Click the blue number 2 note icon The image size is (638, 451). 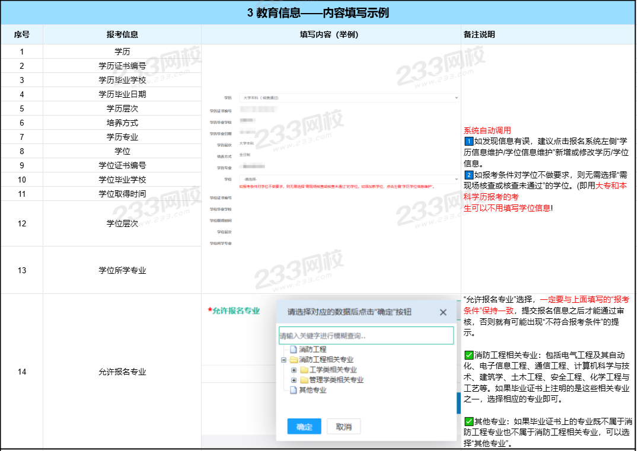(469, 175)
